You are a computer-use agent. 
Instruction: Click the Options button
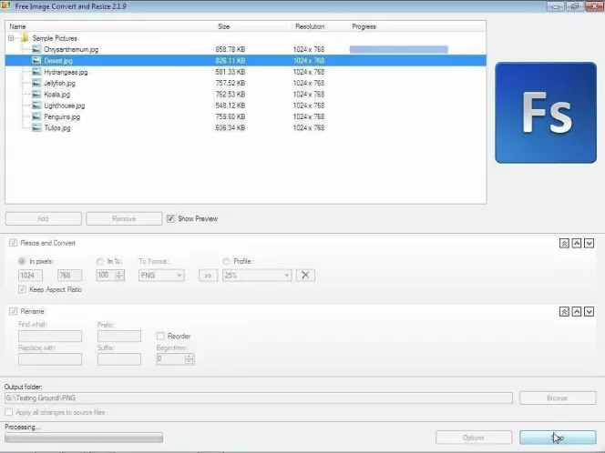(474, 438)
